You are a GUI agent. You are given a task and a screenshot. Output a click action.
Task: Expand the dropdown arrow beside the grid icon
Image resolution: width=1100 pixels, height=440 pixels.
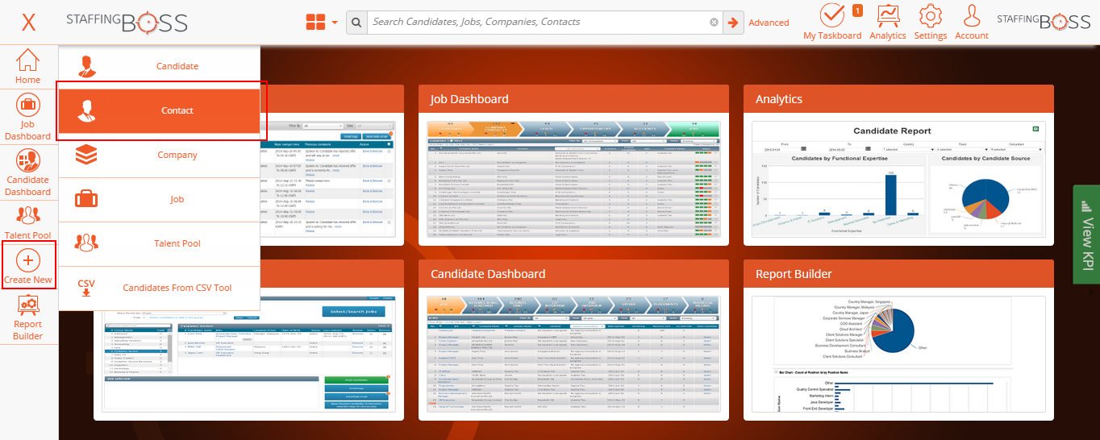[335, 23]
